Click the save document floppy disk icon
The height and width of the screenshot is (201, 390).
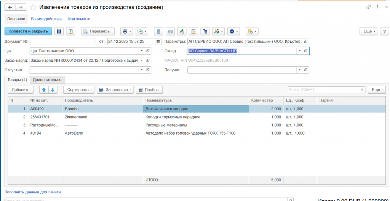click(x=59, y=31)
